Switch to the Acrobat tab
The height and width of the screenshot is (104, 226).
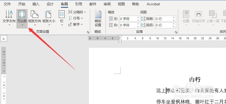pos(153,4)
